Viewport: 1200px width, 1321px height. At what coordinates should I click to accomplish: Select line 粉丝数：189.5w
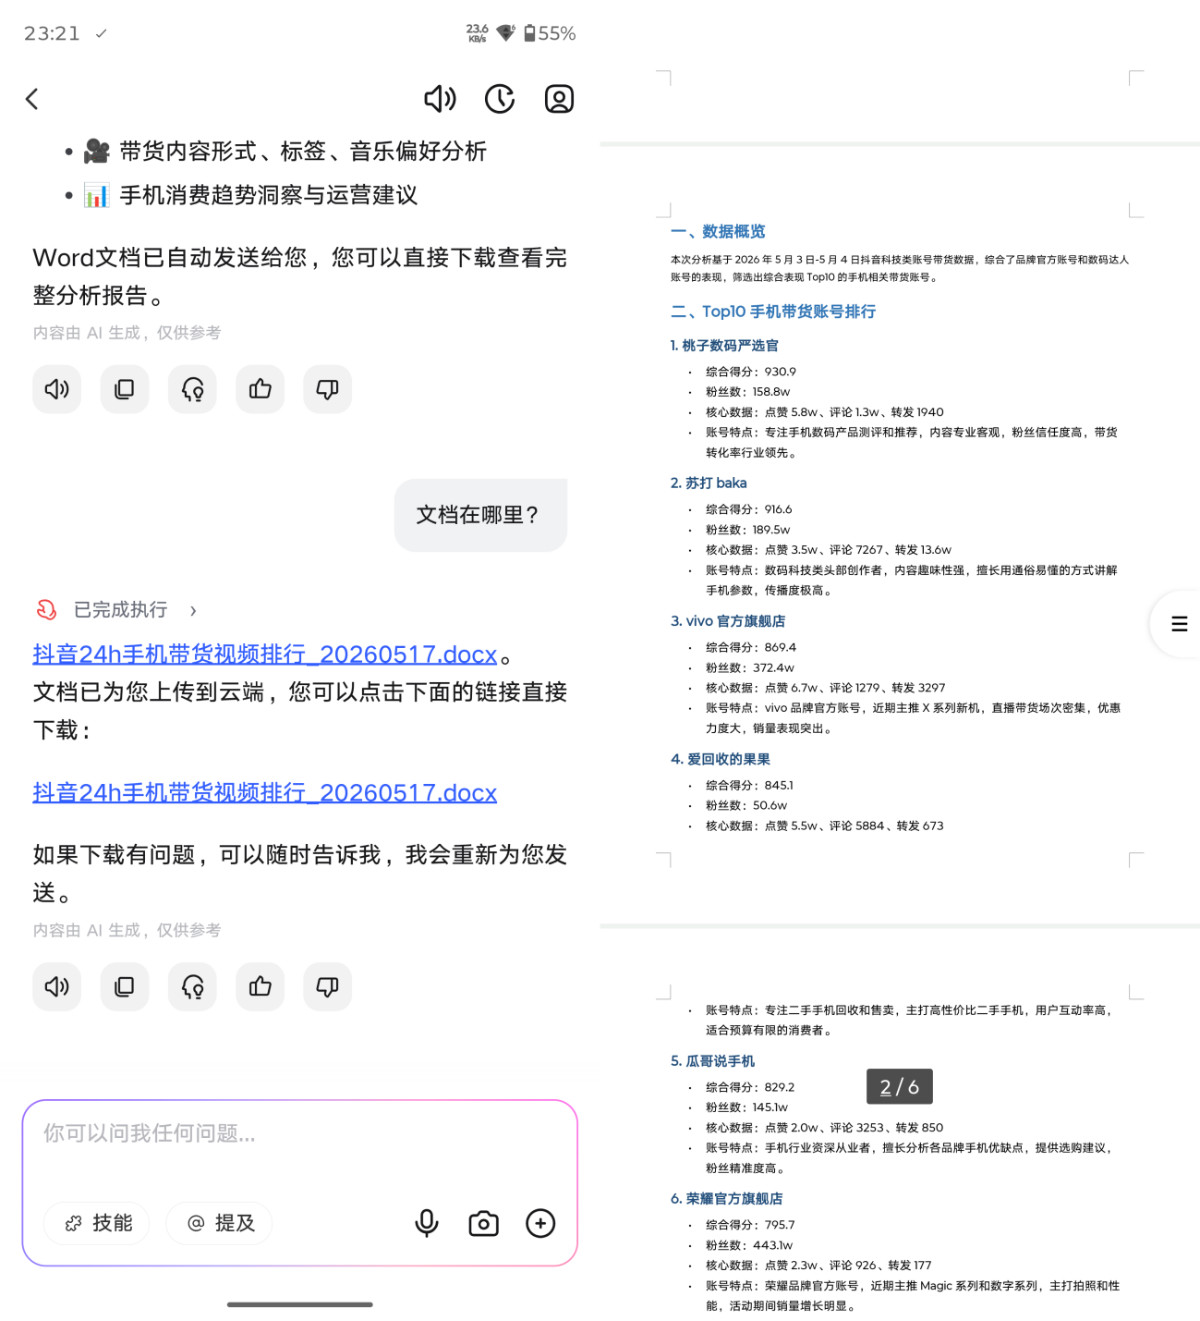[748, 530]
